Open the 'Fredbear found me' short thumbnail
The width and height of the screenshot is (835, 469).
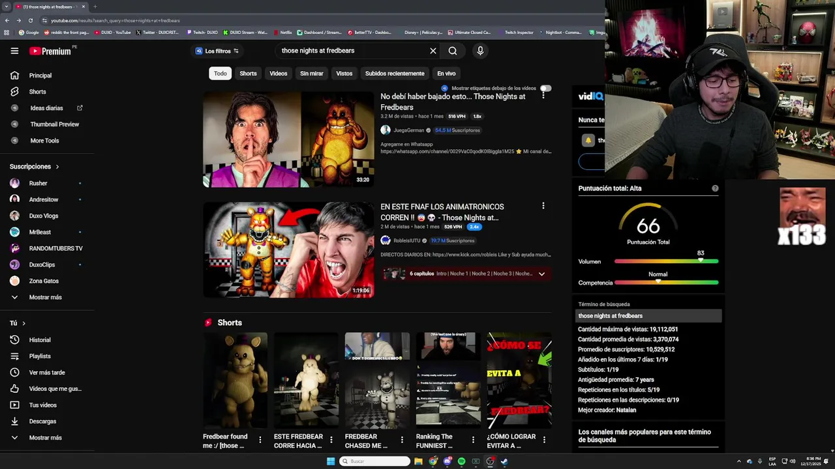click(235, 380)
